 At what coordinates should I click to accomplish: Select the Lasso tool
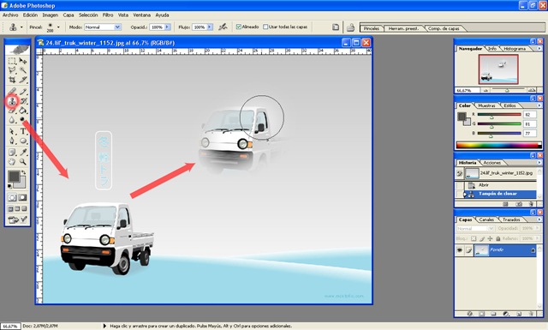coord(12,70)
